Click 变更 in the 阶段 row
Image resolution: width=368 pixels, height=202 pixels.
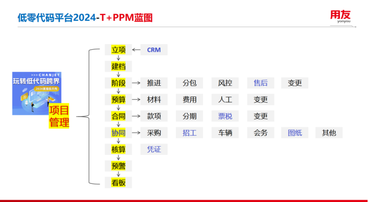[x=295, y=83]
